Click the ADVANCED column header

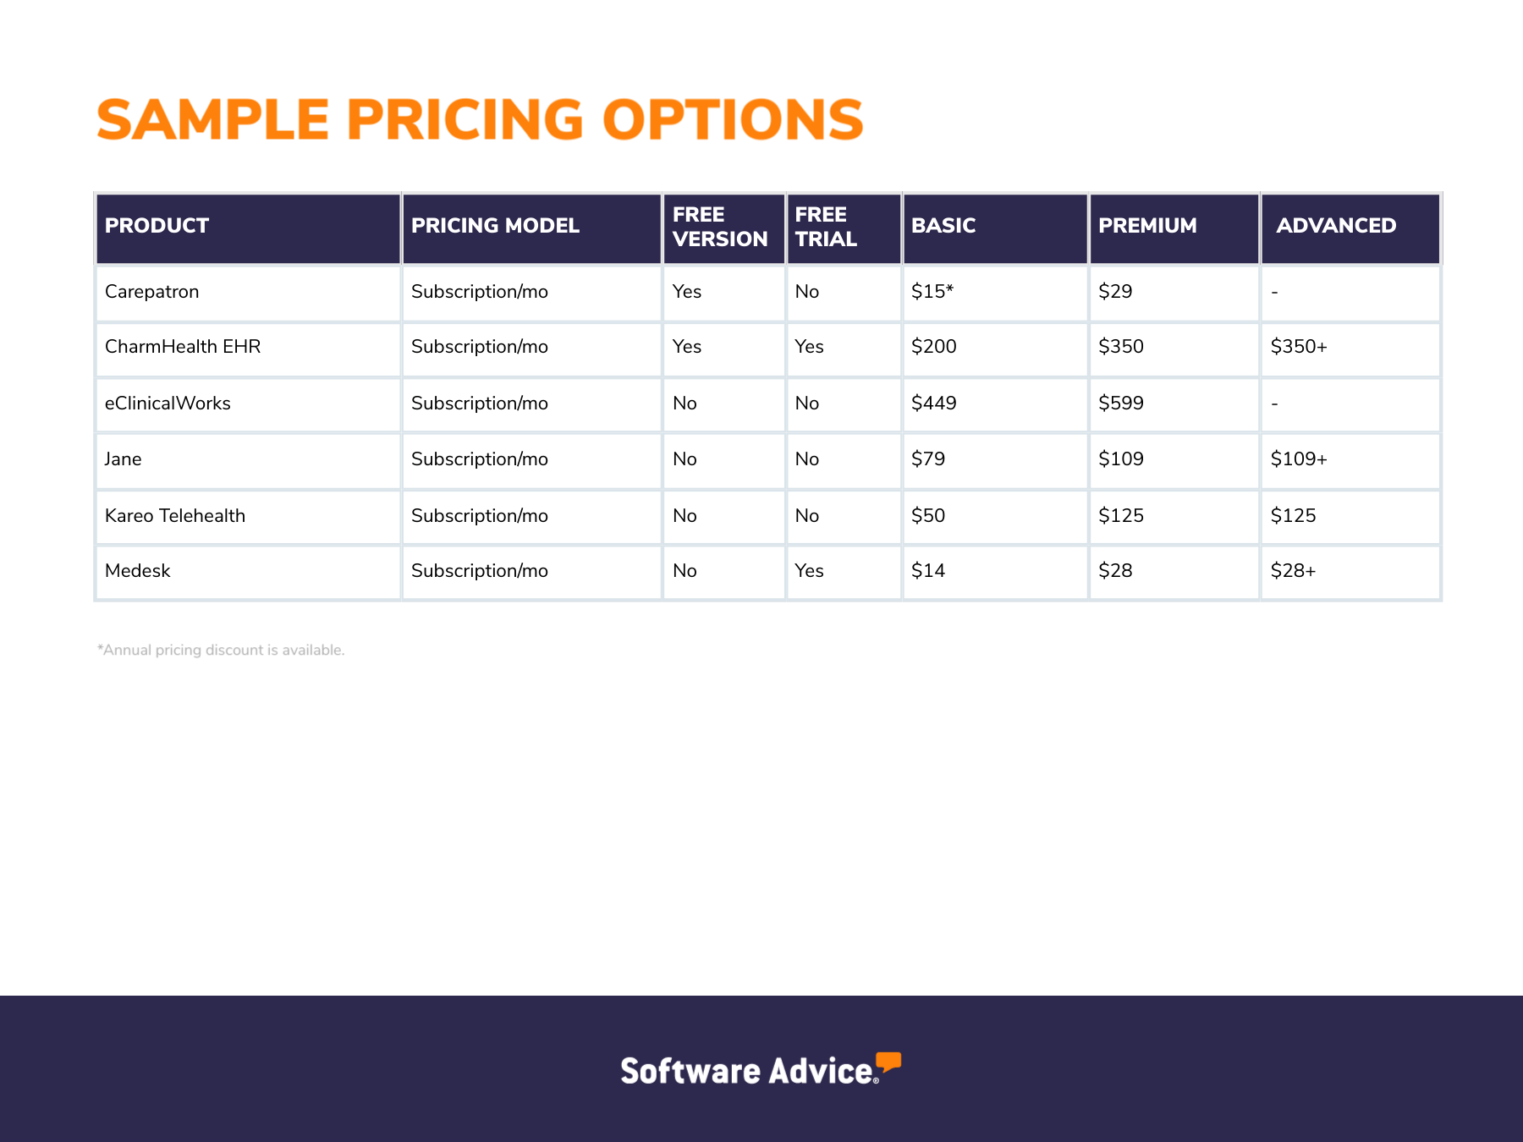click(1350, 228)
